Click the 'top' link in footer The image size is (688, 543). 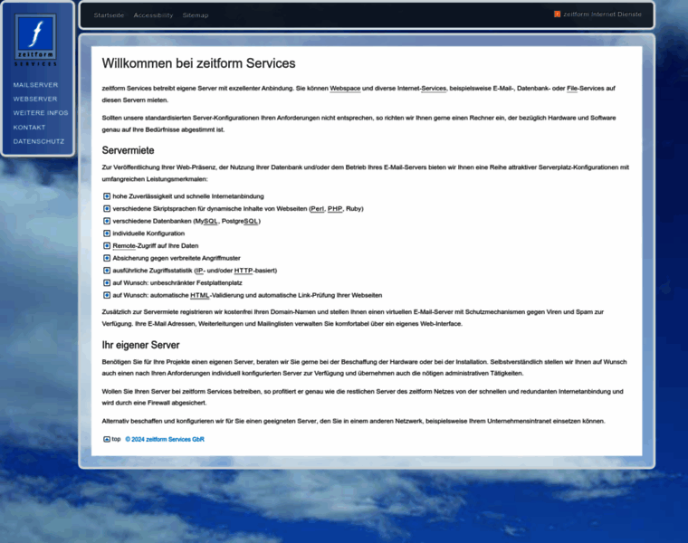(x=116, y=439)
